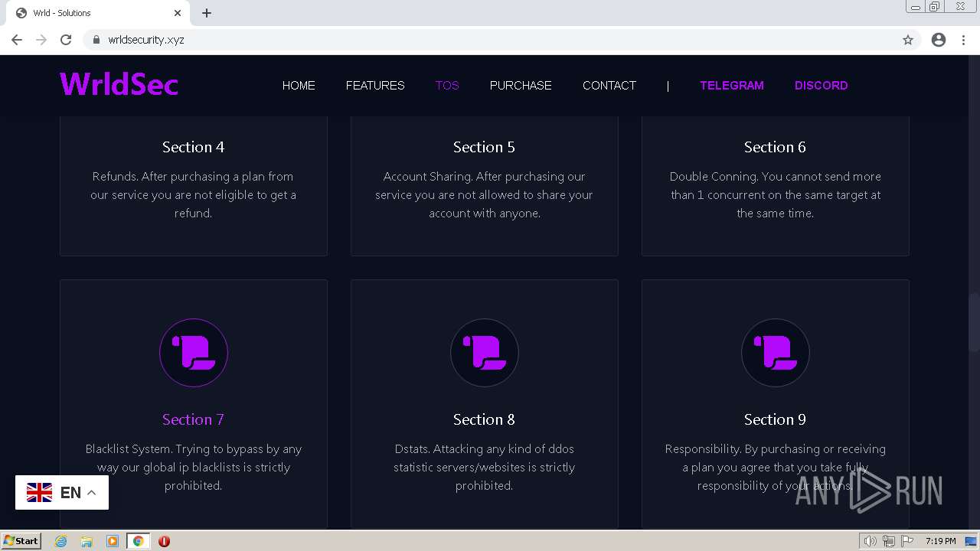Click the Section 8 scroll icon
This screenshot has width=980, height=551.
click(x=485, y=353)
